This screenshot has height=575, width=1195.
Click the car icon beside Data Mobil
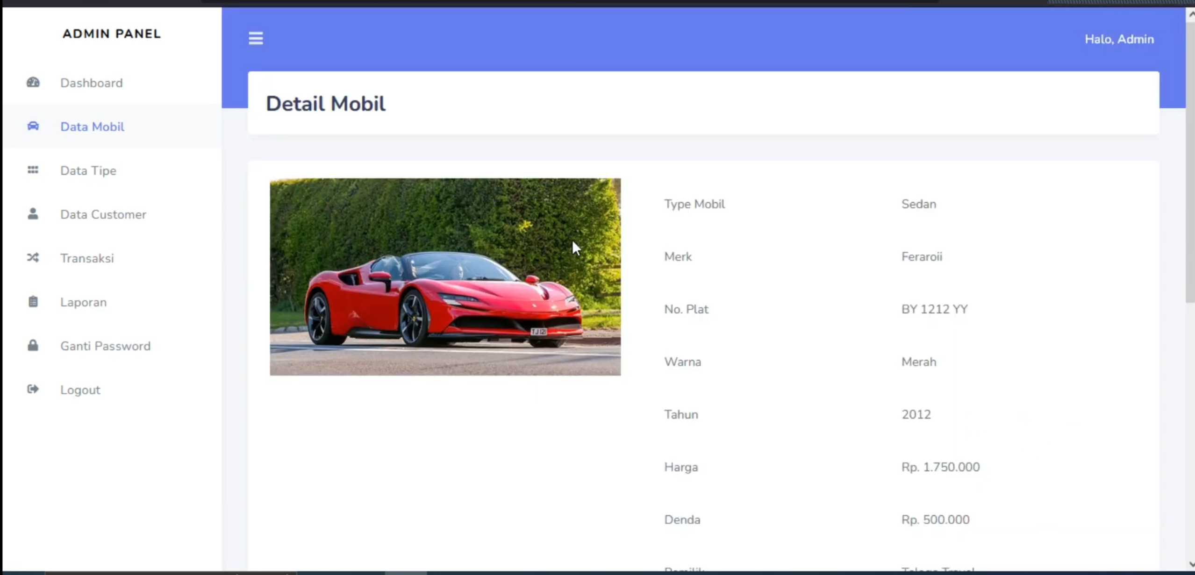pos(33,126)
